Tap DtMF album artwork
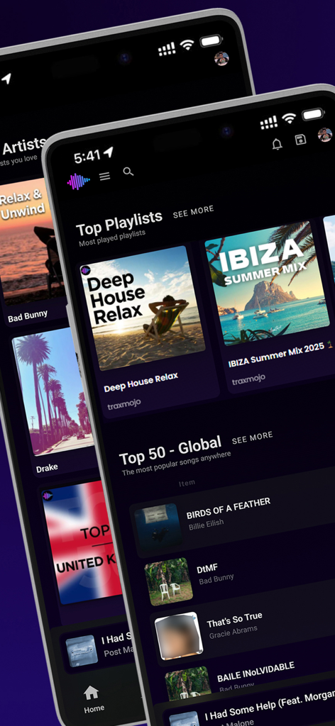The width and height of the screenshot is (335, 726). (168, 581)
